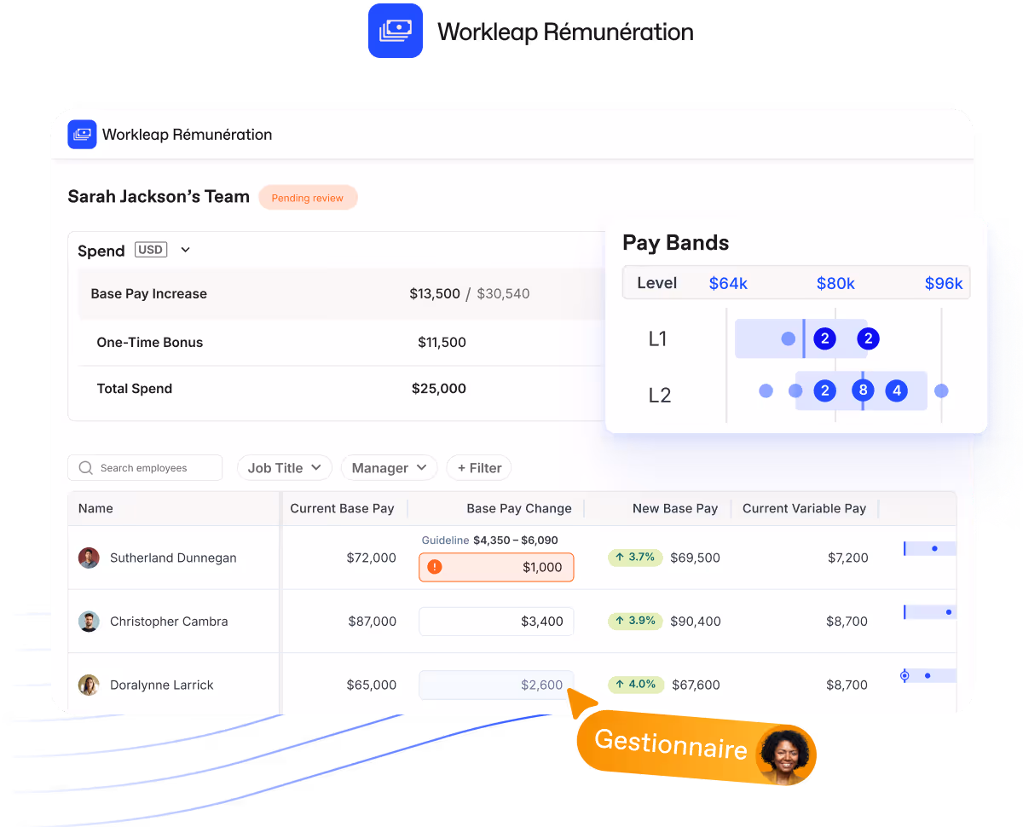Click the Base Pay Increase row
Image resolution: width=1023 pixels, height=827 pixels.
pyautogui.click(x=341, y=293)
